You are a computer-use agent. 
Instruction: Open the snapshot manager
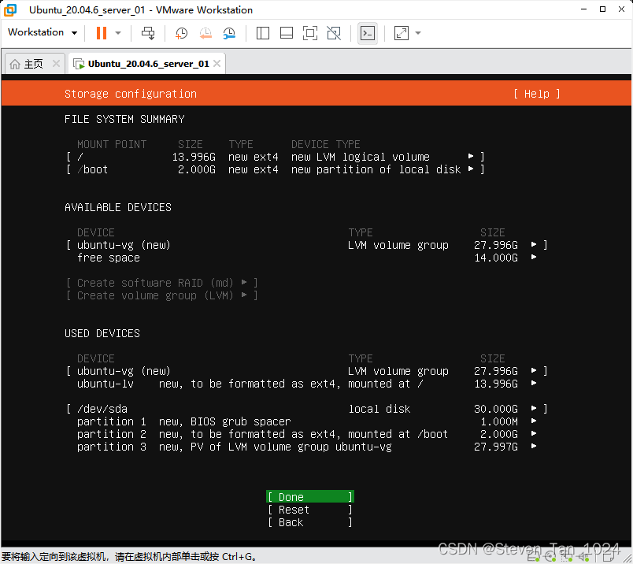(x=229, y=33)
